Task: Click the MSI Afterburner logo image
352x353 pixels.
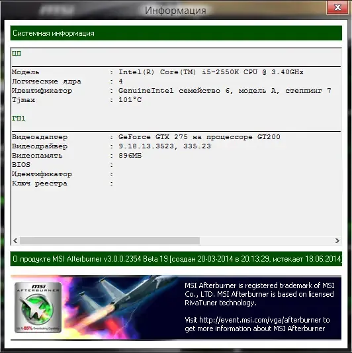Action: [x=38, y=307]
